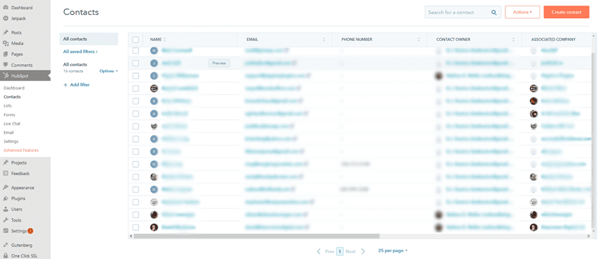Open the Lists submenu item
Image resolution: width=601 pixels, height=259 pixels.
(8, 106)
